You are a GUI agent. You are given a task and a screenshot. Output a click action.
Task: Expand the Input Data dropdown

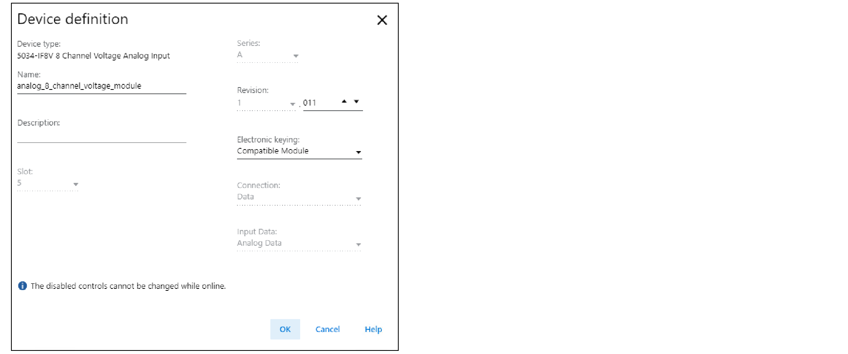point(358,245)
